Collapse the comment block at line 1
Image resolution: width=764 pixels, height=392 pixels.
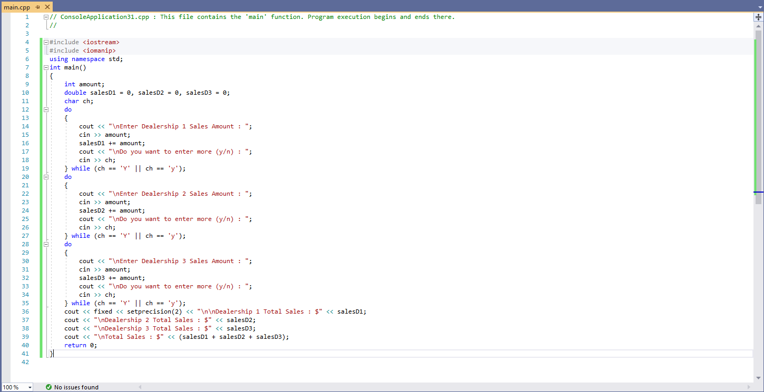(46, 17)
